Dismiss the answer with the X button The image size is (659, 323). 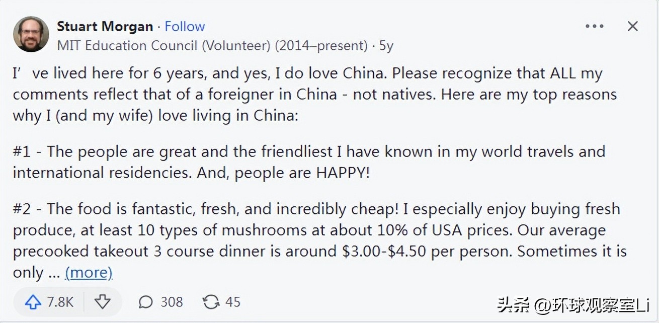pos(632,26)
